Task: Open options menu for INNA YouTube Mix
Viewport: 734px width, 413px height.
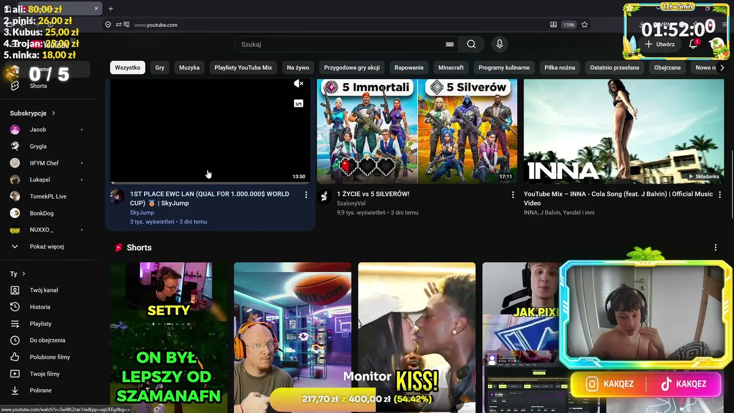Action: (x=720, y=195)
